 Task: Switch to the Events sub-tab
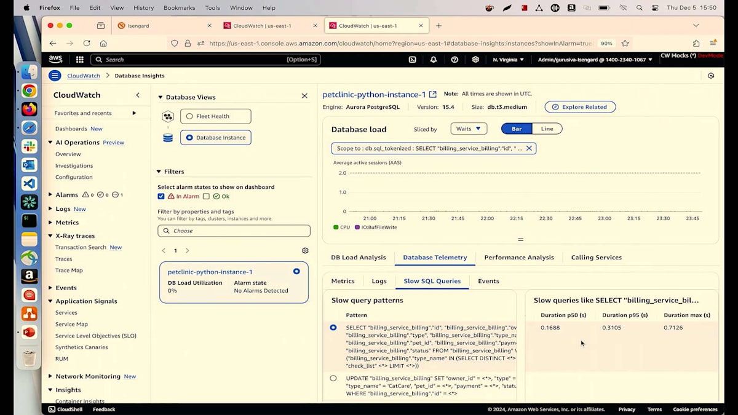[x=488, y=281]
